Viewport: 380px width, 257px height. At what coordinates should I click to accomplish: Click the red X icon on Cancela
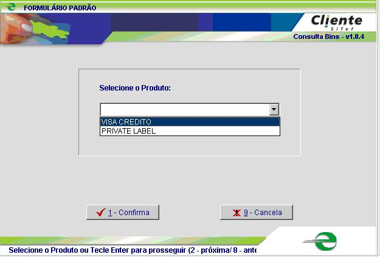[237, 213]
